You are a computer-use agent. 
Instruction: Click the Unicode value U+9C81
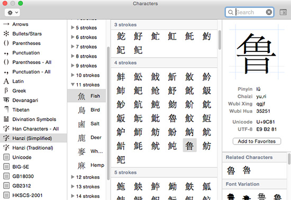click(266, 122)
